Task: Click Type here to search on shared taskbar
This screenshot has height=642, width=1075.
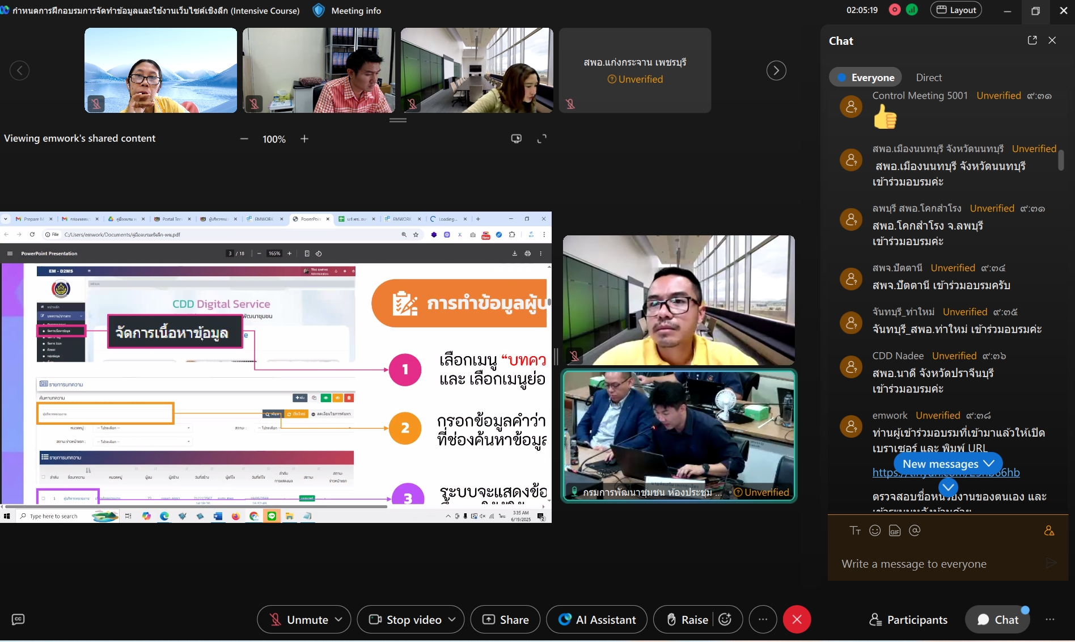Action: click(53, 516)
